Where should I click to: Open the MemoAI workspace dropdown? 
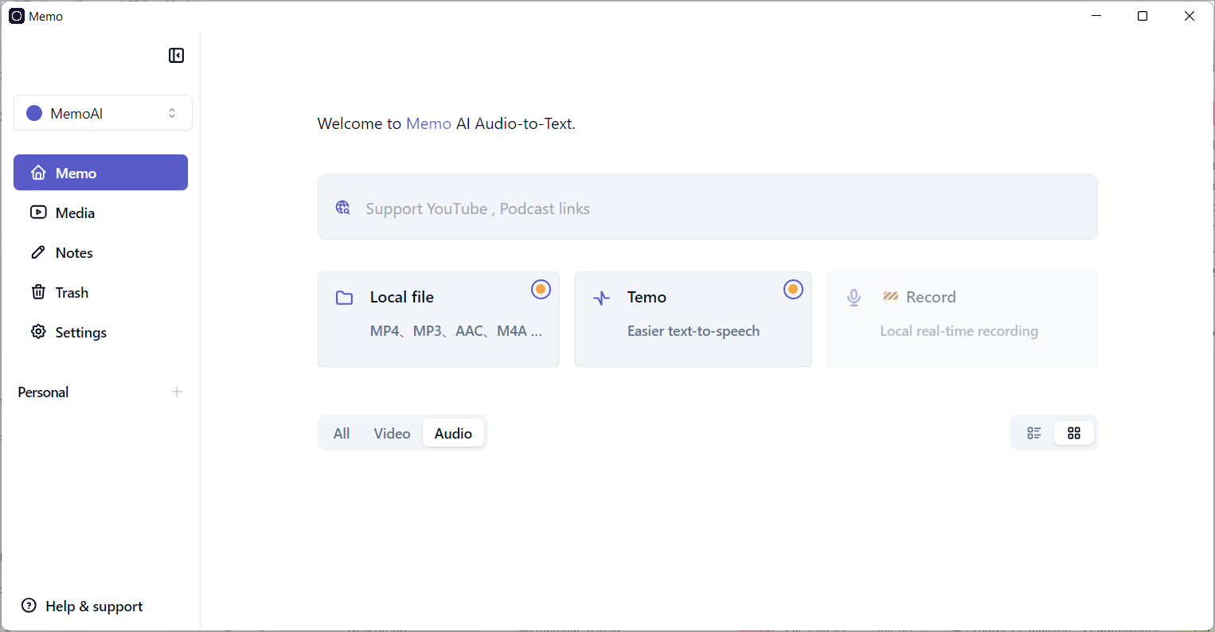[103, 113]
